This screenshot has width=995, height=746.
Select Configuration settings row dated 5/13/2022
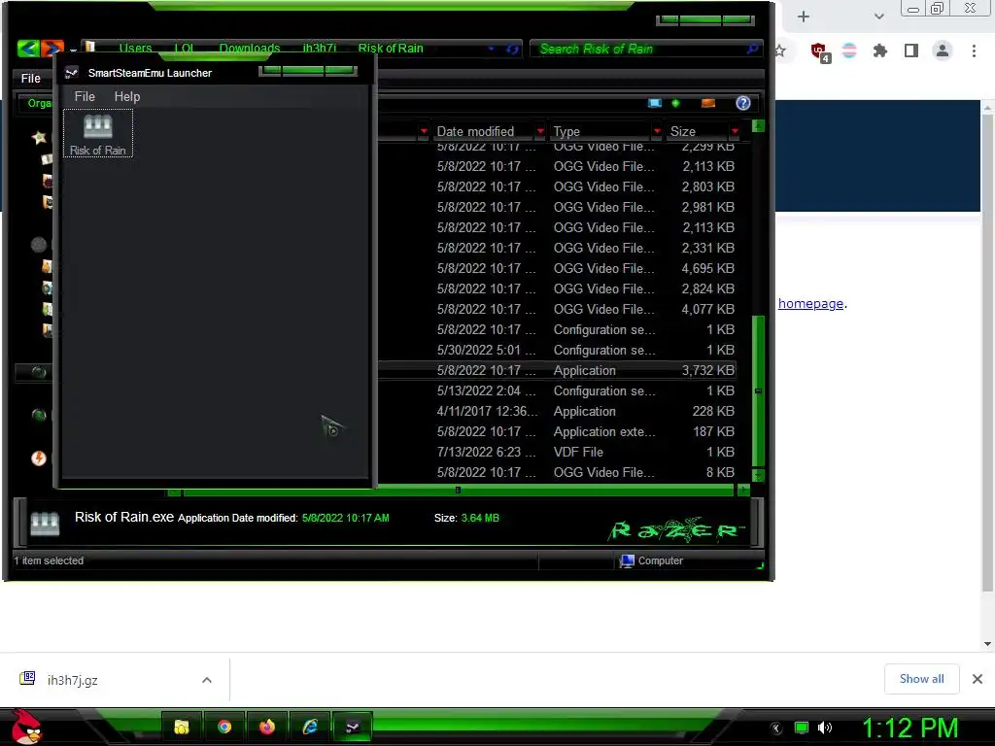[x=557, y=390]
